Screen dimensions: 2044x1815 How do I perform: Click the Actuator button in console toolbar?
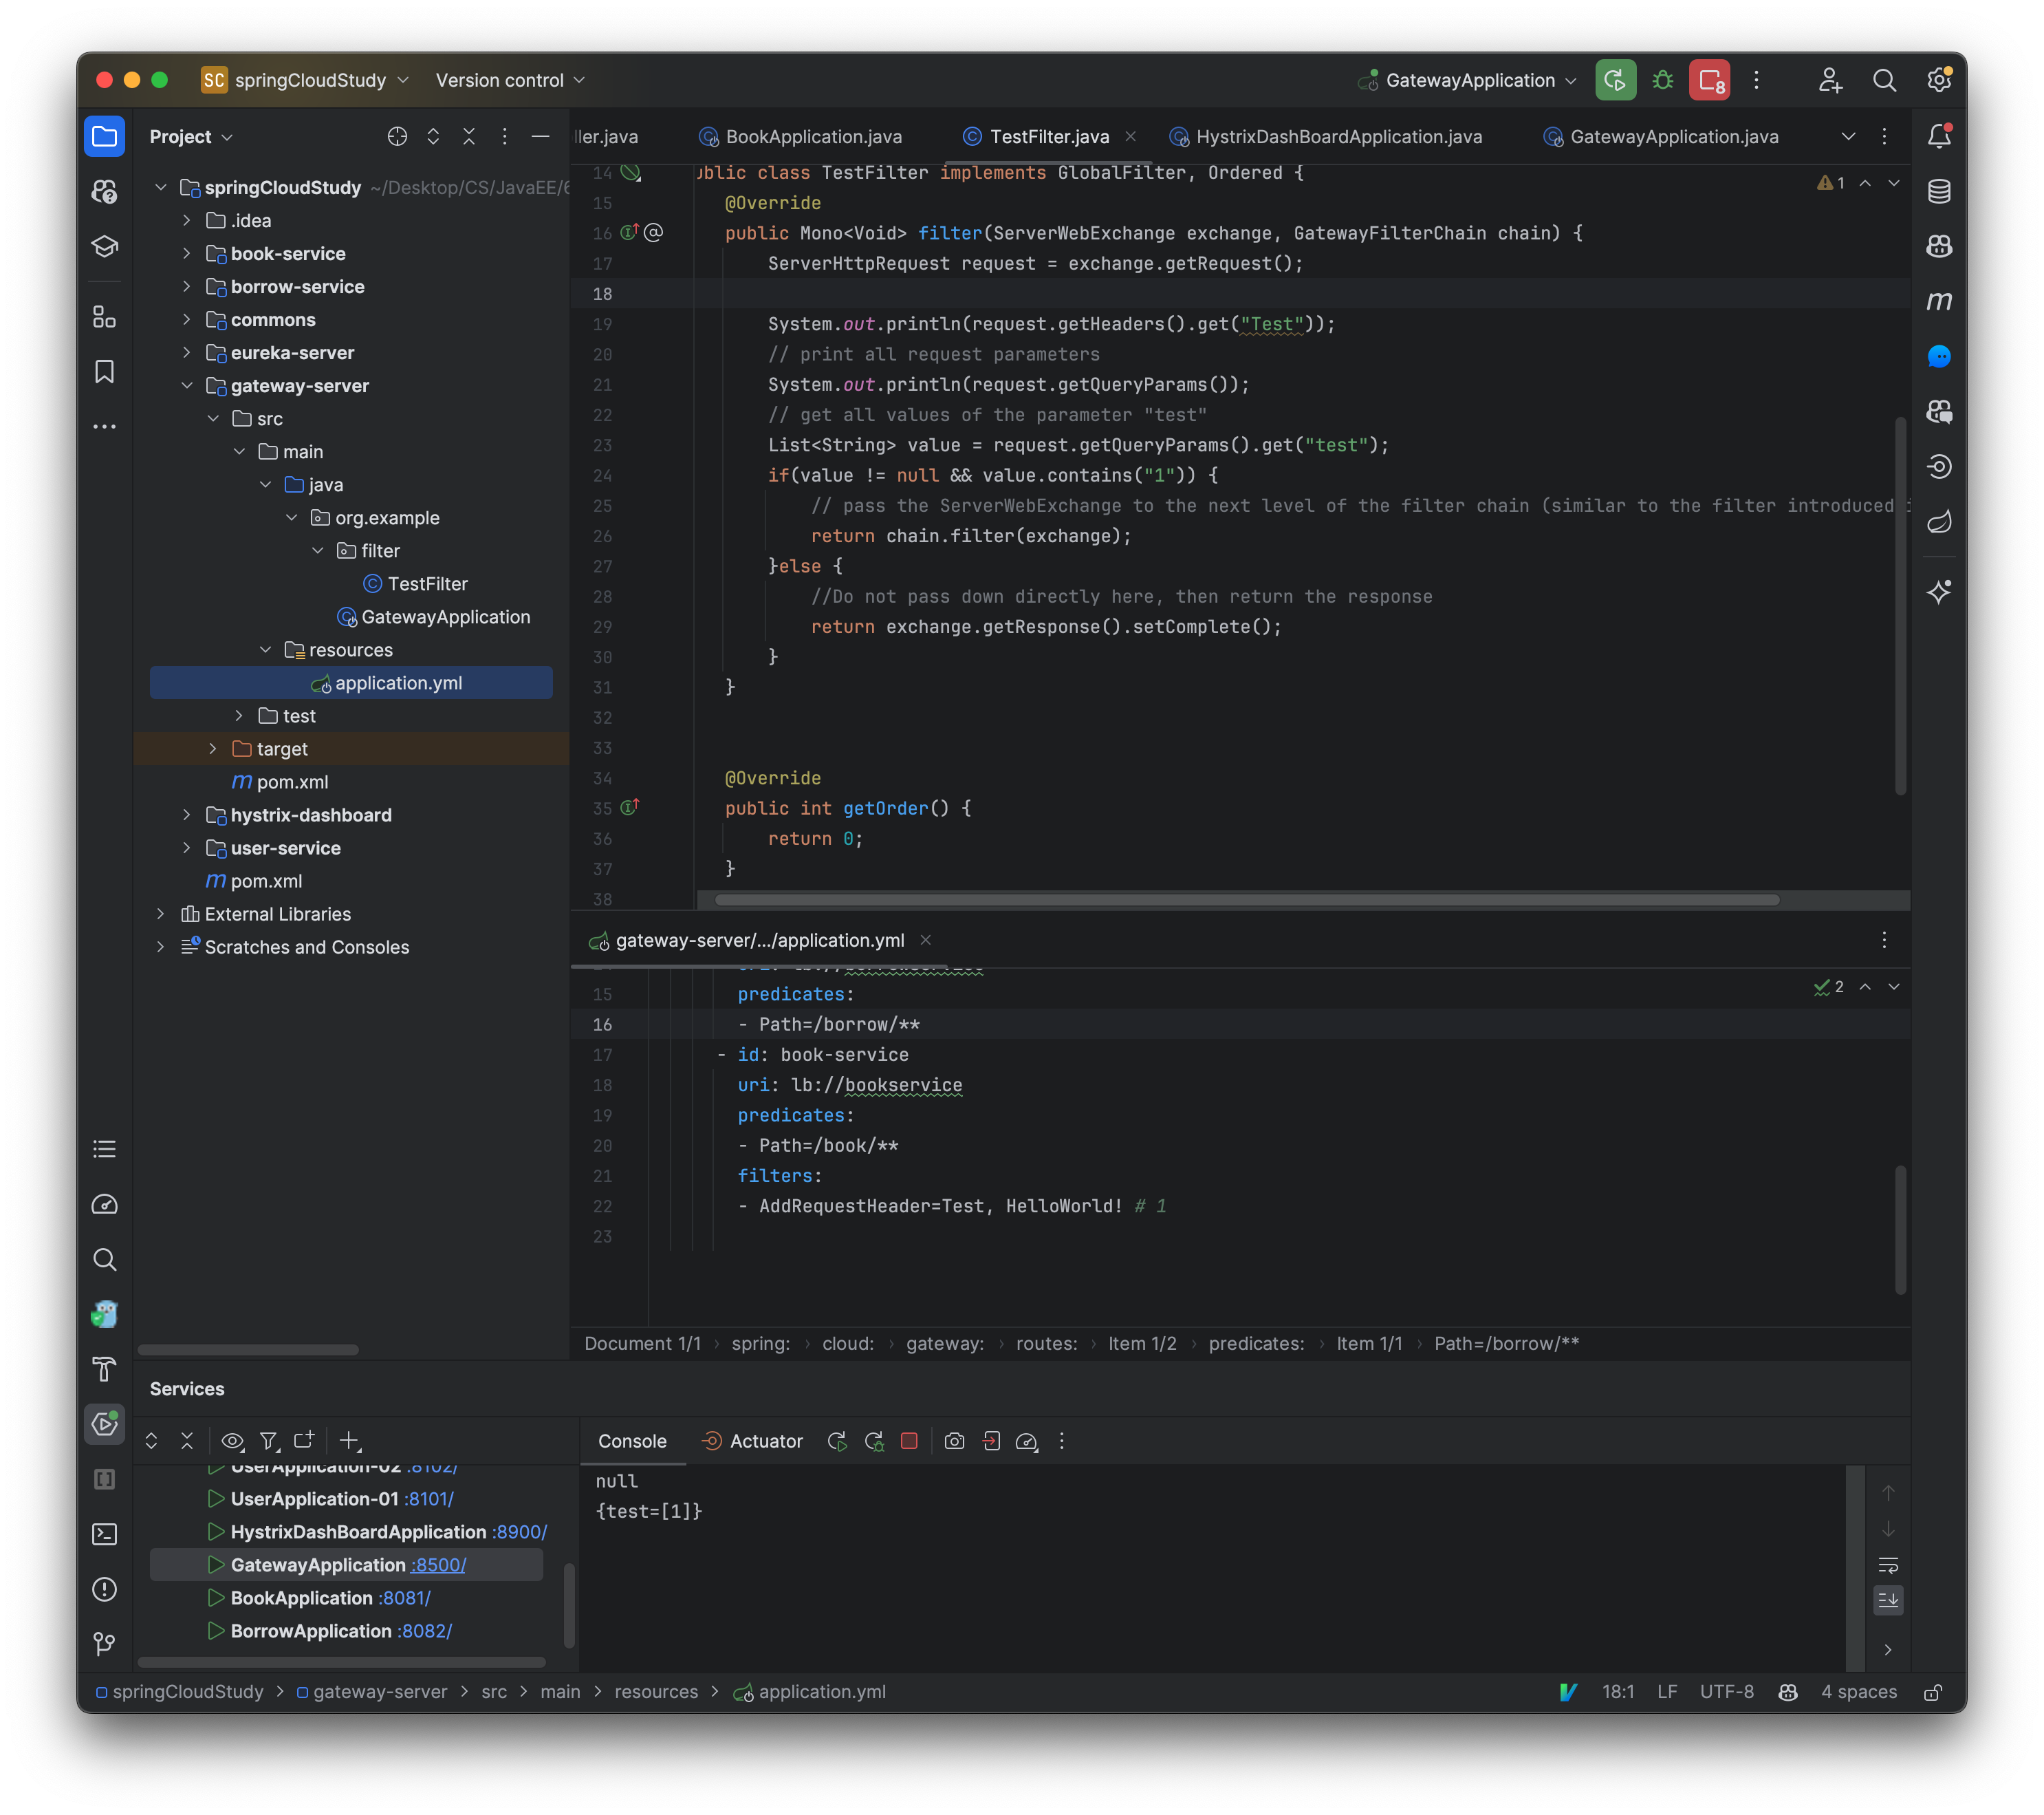coord(752,1440)
